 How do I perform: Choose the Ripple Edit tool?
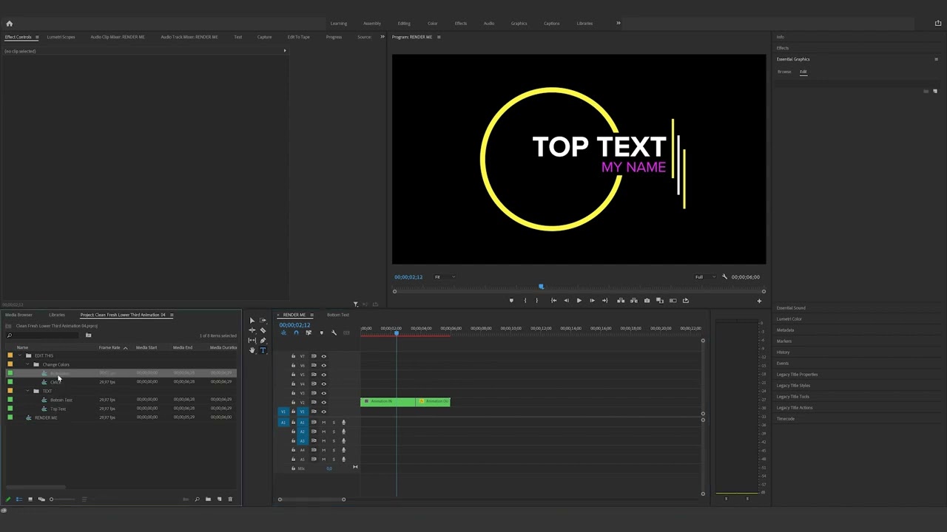point(252,330)
